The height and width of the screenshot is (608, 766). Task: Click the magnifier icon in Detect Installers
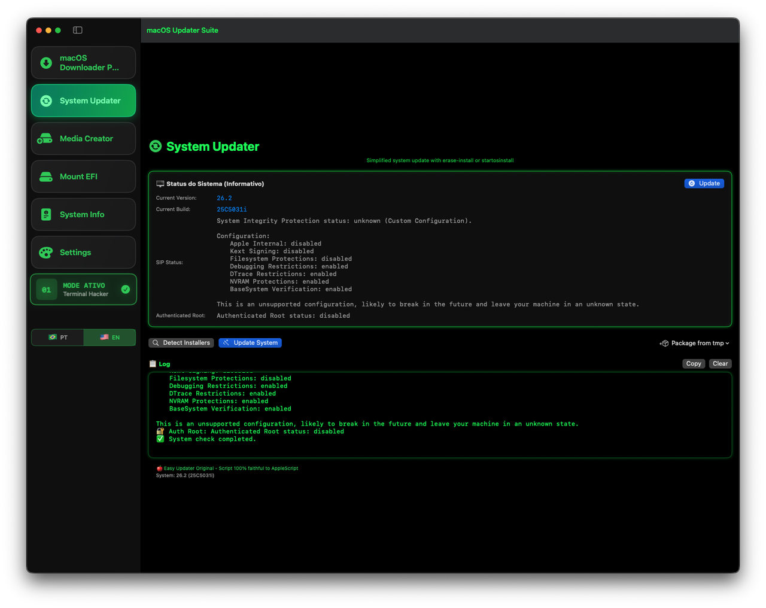[156, 343]
